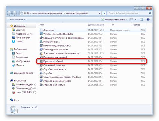Minimize the Администрирование window
Screen dimensions: 159x121
[137, 8]
